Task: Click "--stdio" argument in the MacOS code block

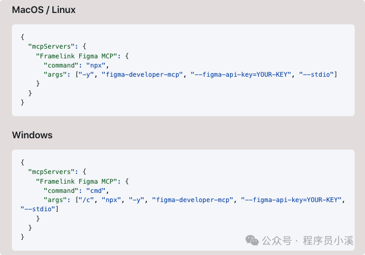Action: coord(317,74)
